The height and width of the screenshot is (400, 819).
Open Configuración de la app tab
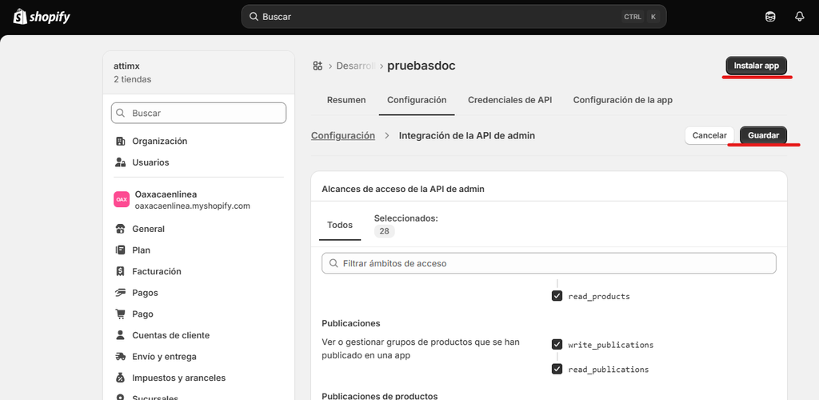[622, 100]
